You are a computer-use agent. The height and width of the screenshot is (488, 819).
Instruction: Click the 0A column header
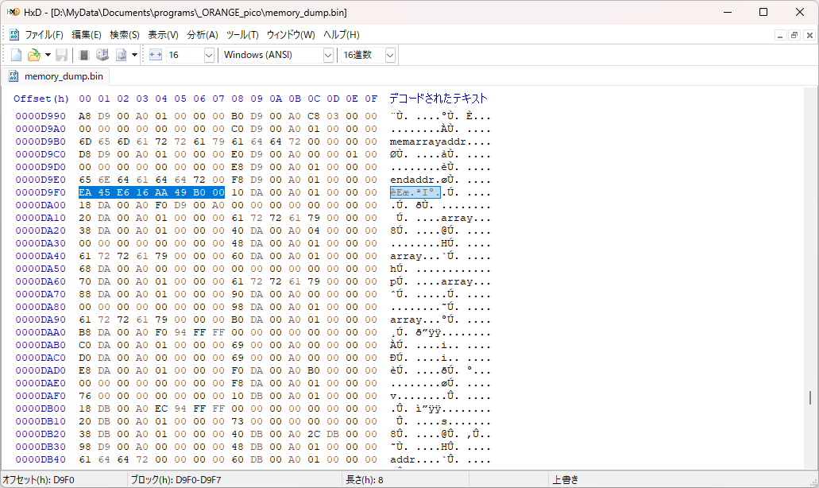276,99
